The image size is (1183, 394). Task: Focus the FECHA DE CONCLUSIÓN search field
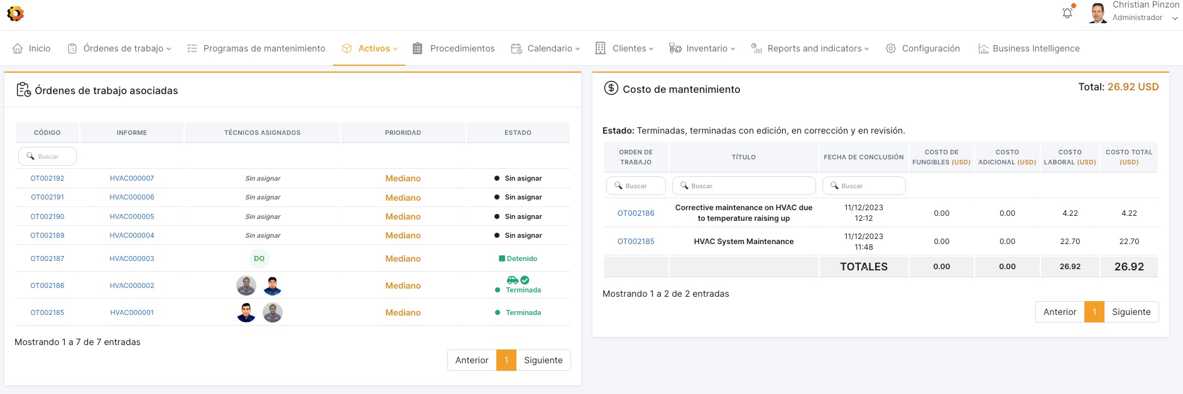tap(864, 186)
